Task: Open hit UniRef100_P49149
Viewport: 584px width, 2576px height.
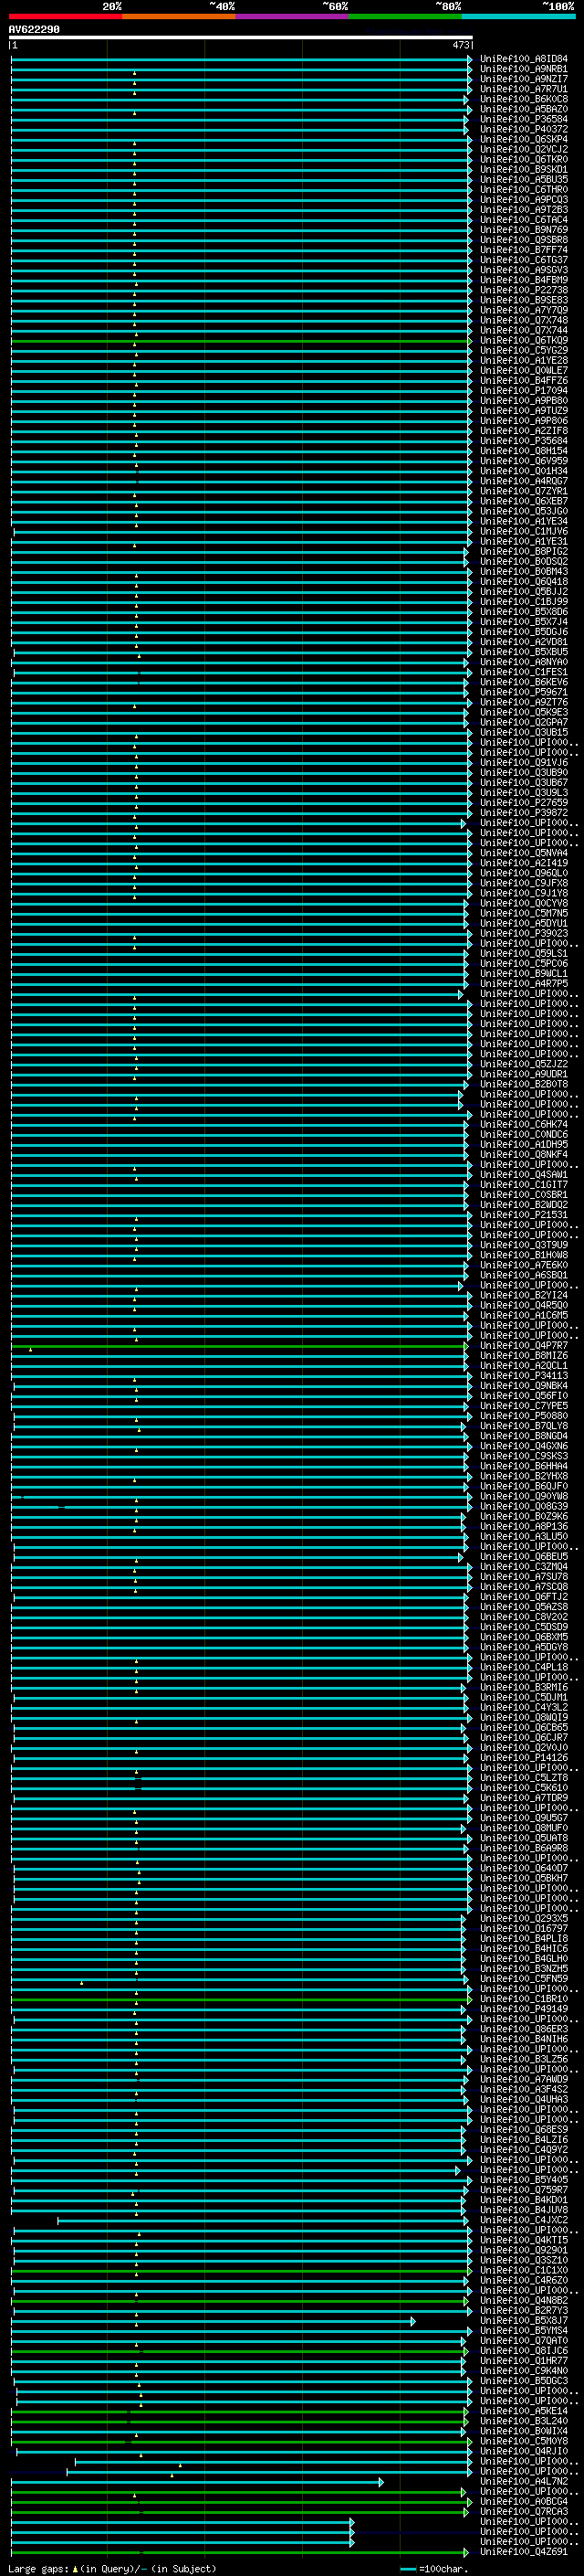Action: pyautogui.click(x=524, y=2009)
